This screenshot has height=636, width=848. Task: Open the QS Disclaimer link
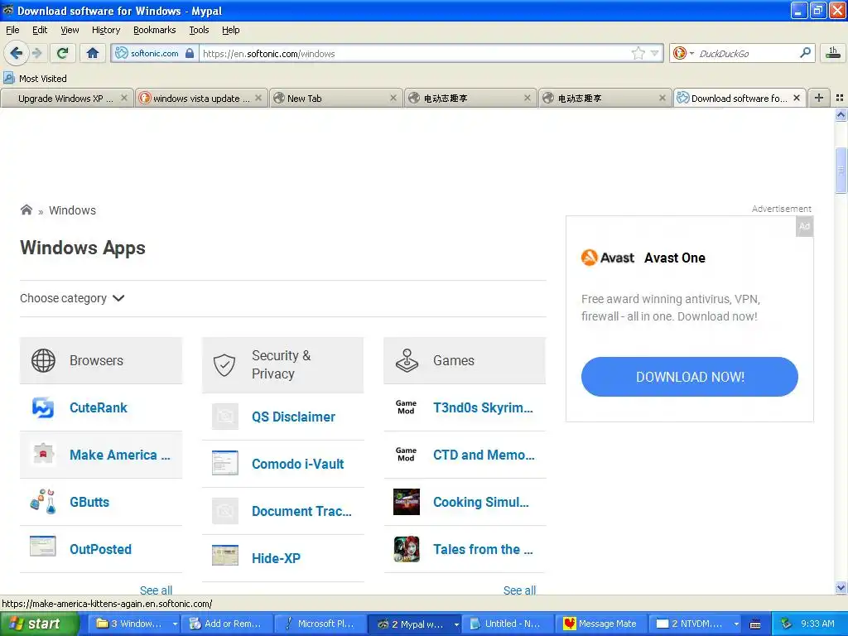[293, 417]
